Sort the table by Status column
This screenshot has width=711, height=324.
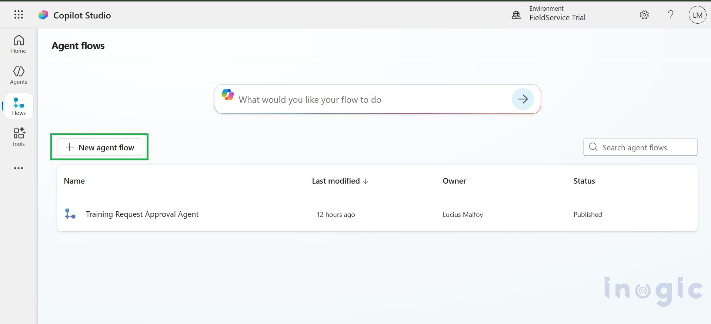tap(584, 181)
